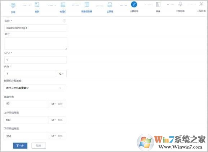Select the 集群 cluster step icon
Image resolution: width=208 pixels, height=152 pixels.
(x=37, y=5)
